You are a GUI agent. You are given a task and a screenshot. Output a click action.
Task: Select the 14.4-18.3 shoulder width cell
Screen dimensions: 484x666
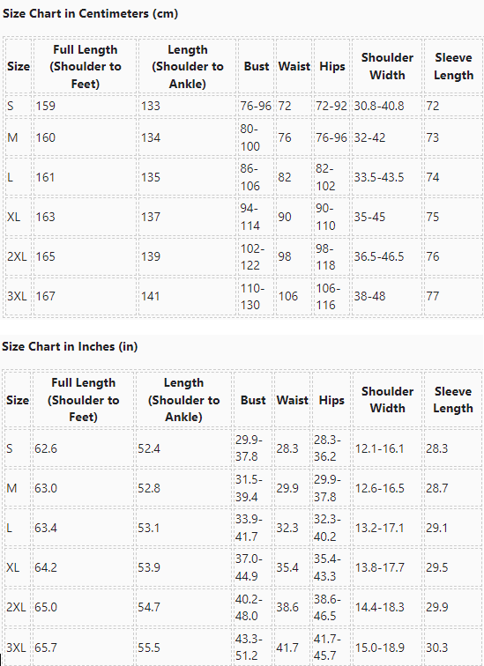tap(379, 607)
